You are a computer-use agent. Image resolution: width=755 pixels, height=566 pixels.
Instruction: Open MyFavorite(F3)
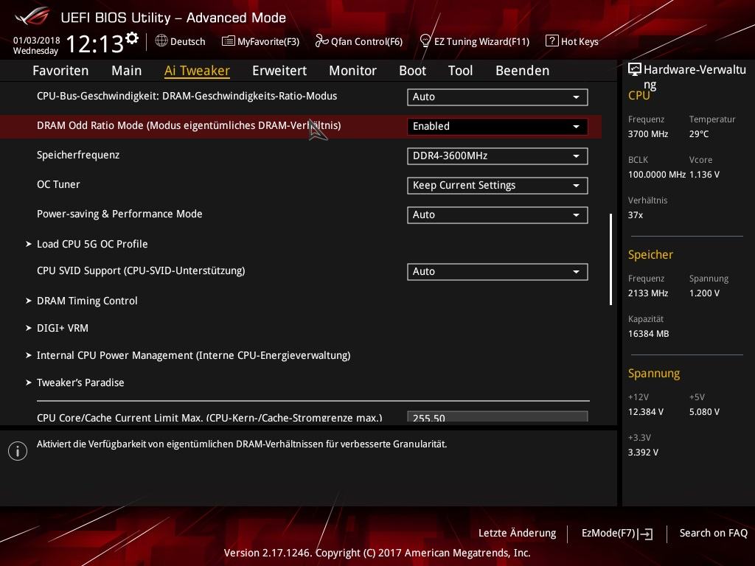tap(260, 41)
